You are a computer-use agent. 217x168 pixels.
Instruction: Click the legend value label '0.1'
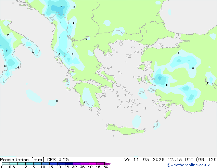(4, 167)
